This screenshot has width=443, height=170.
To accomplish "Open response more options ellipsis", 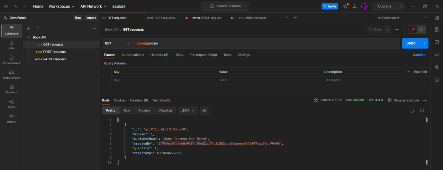I will click(x=425, y=100).
